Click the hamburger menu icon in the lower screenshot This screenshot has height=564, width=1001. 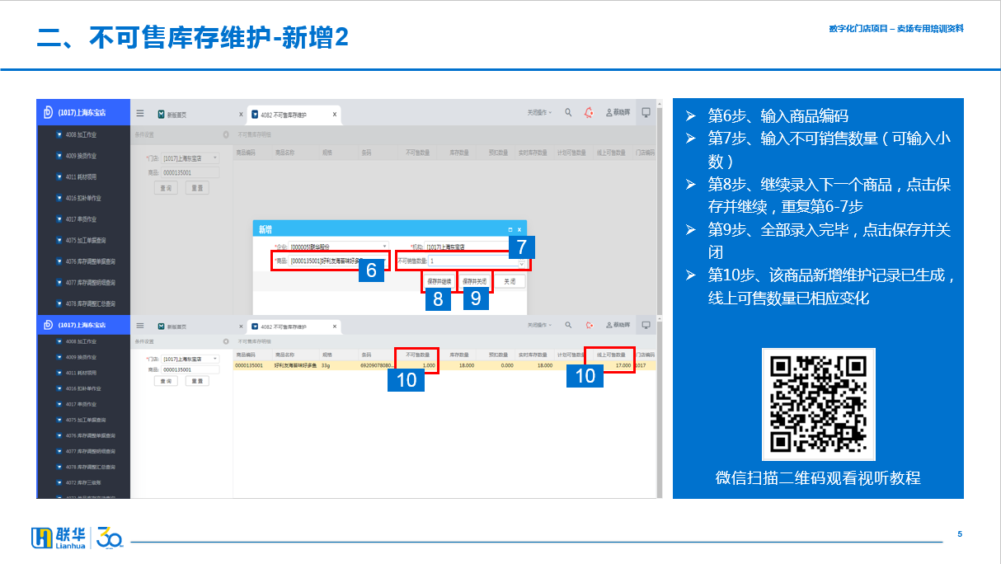(x=140, y=326)
